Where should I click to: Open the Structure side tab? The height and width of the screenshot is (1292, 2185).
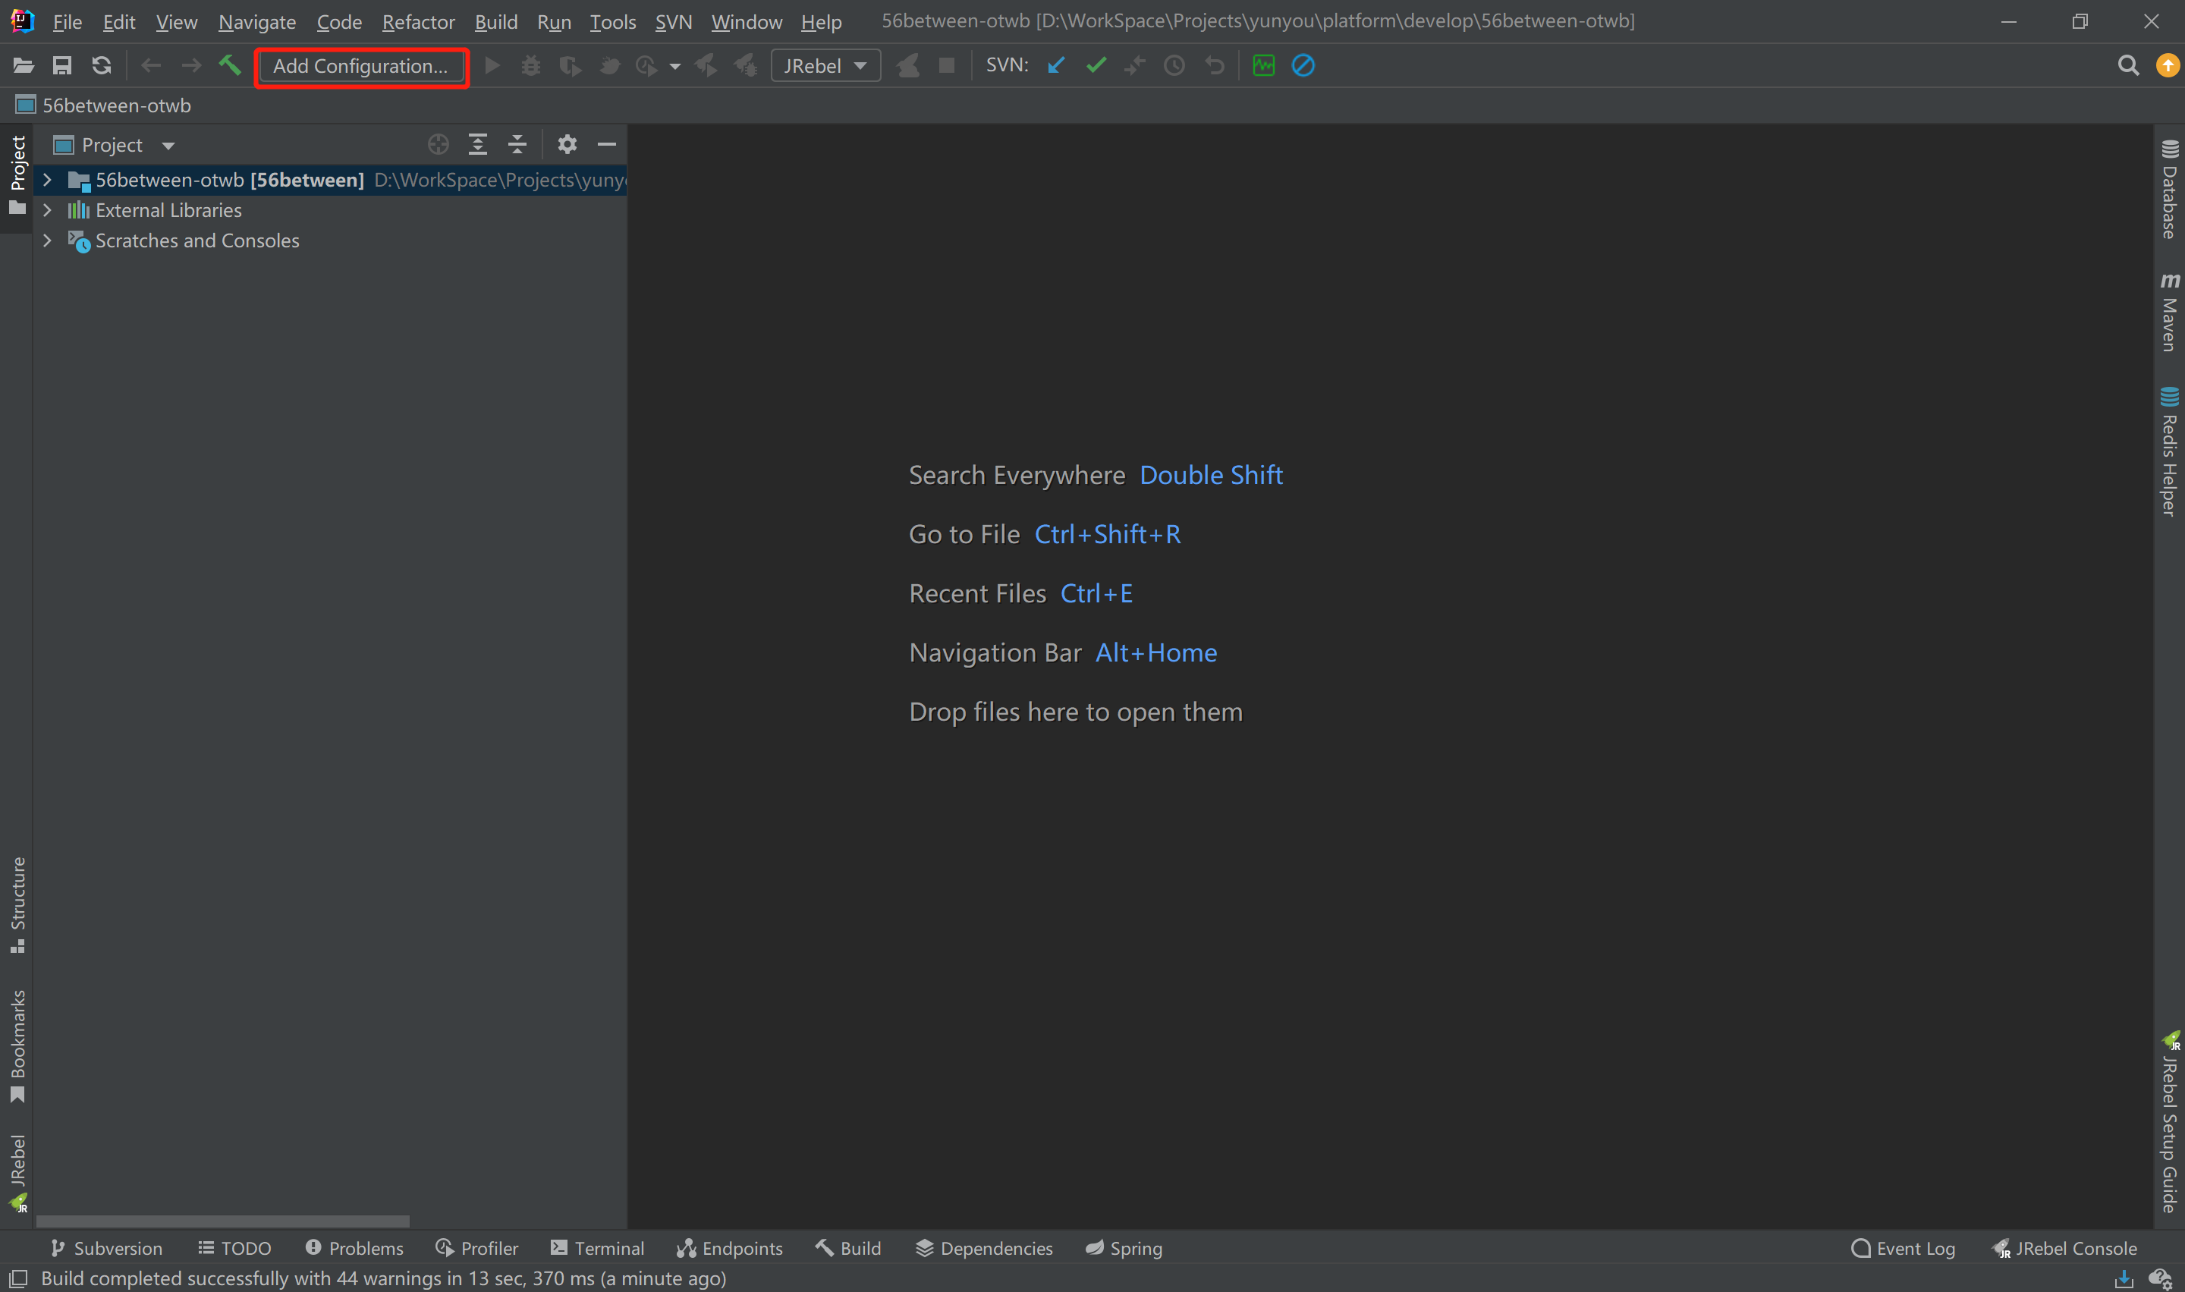[17, 904]
